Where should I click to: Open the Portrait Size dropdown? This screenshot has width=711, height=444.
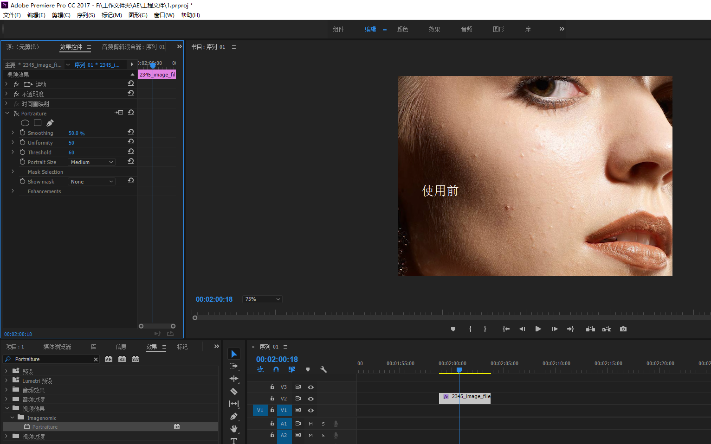click(x=92, y=162)
